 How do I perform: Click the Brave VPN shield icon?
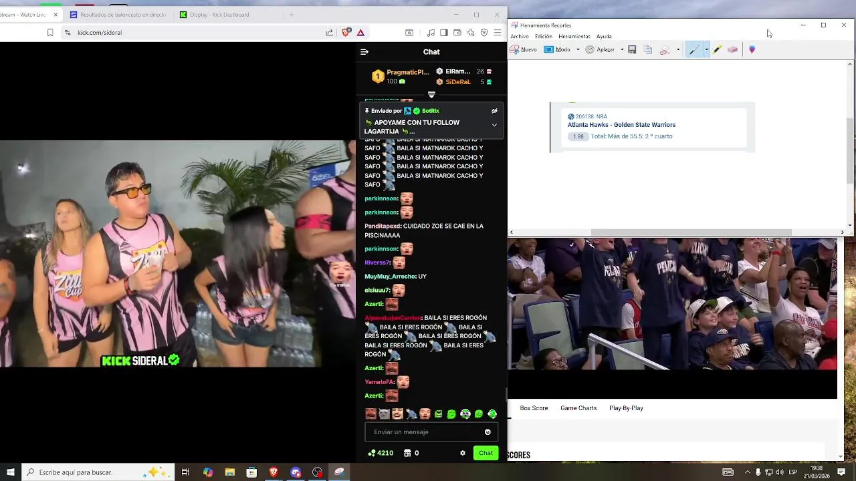coord(484,32)
